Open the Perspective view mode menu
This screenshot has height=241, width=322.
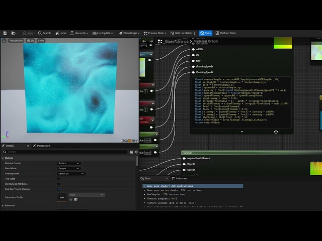pyautogui.click(x=16, y=41)
